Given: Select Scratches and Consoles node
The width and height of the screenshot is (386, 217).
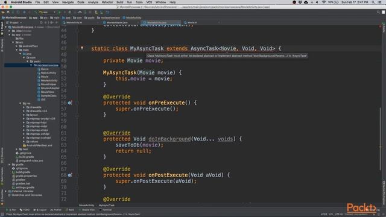Looking at the screenshot, I should click(x=27, y=195).
